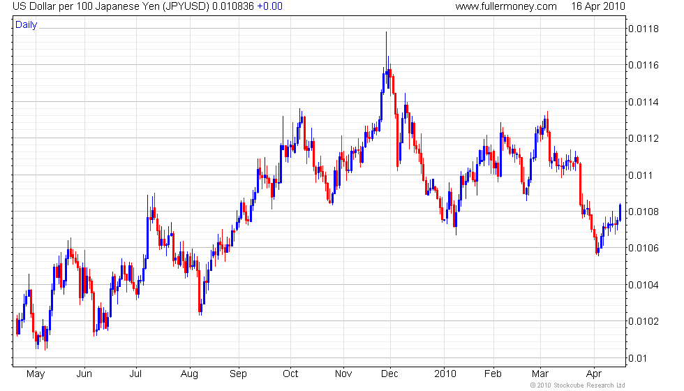Viewport: 684px width, 391px height.
Task: Click the Aug month axis label
Action: [189, 374]
